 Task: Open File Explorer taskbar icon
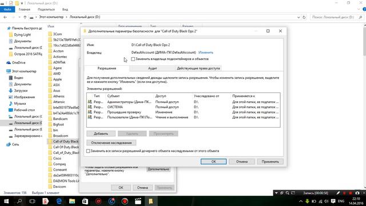[x=72, y=201]
